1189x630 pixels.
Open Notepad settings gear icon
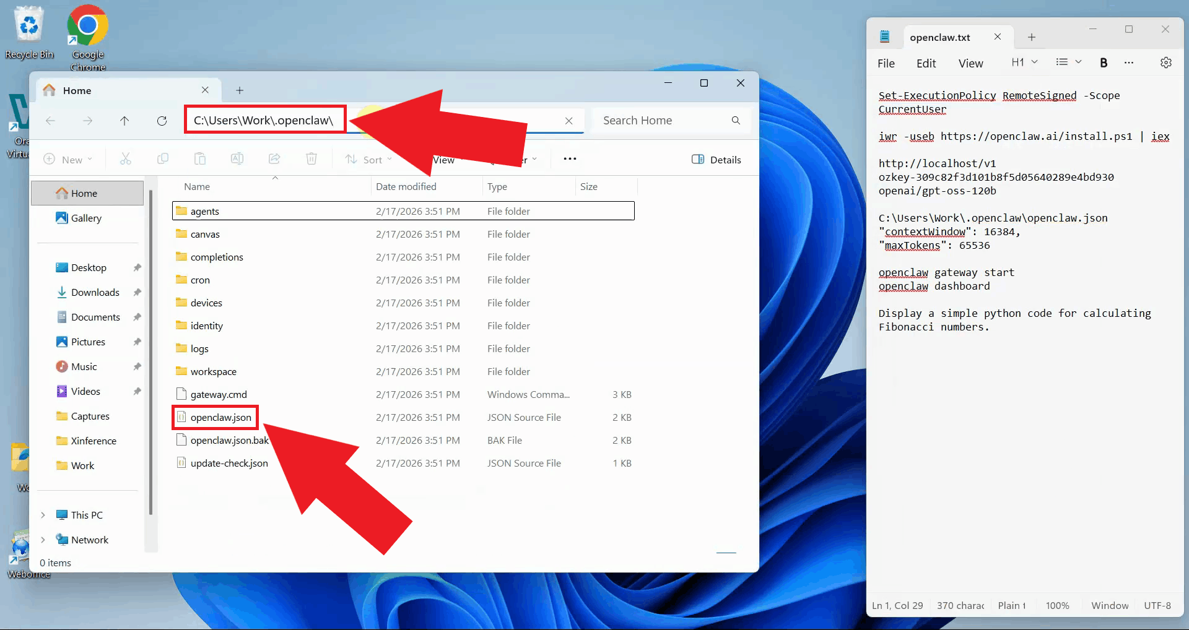click(1165, 63)
